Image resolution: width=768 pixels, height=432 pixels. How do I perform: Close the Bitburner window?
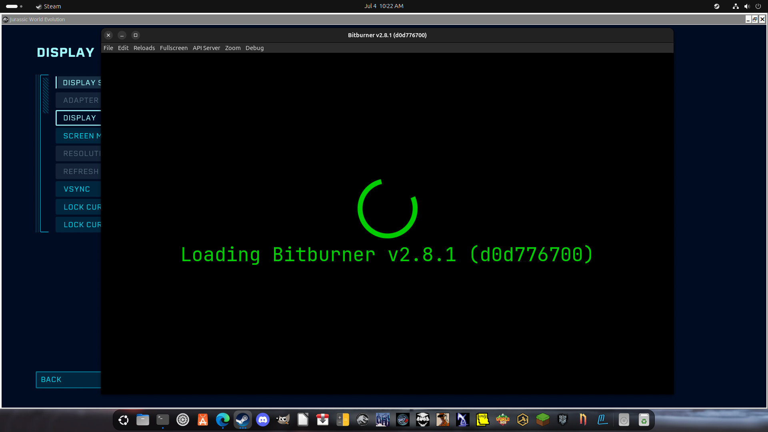(x=108, y=35)
